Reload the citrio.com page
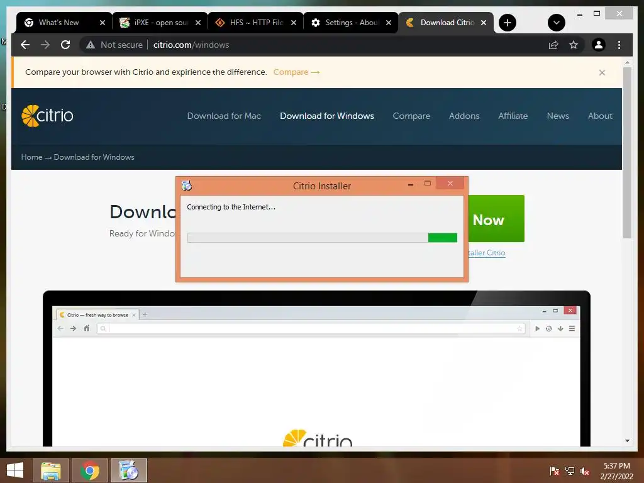The height and width of the screenshot is (483, 644). click(x=65, y=45)
